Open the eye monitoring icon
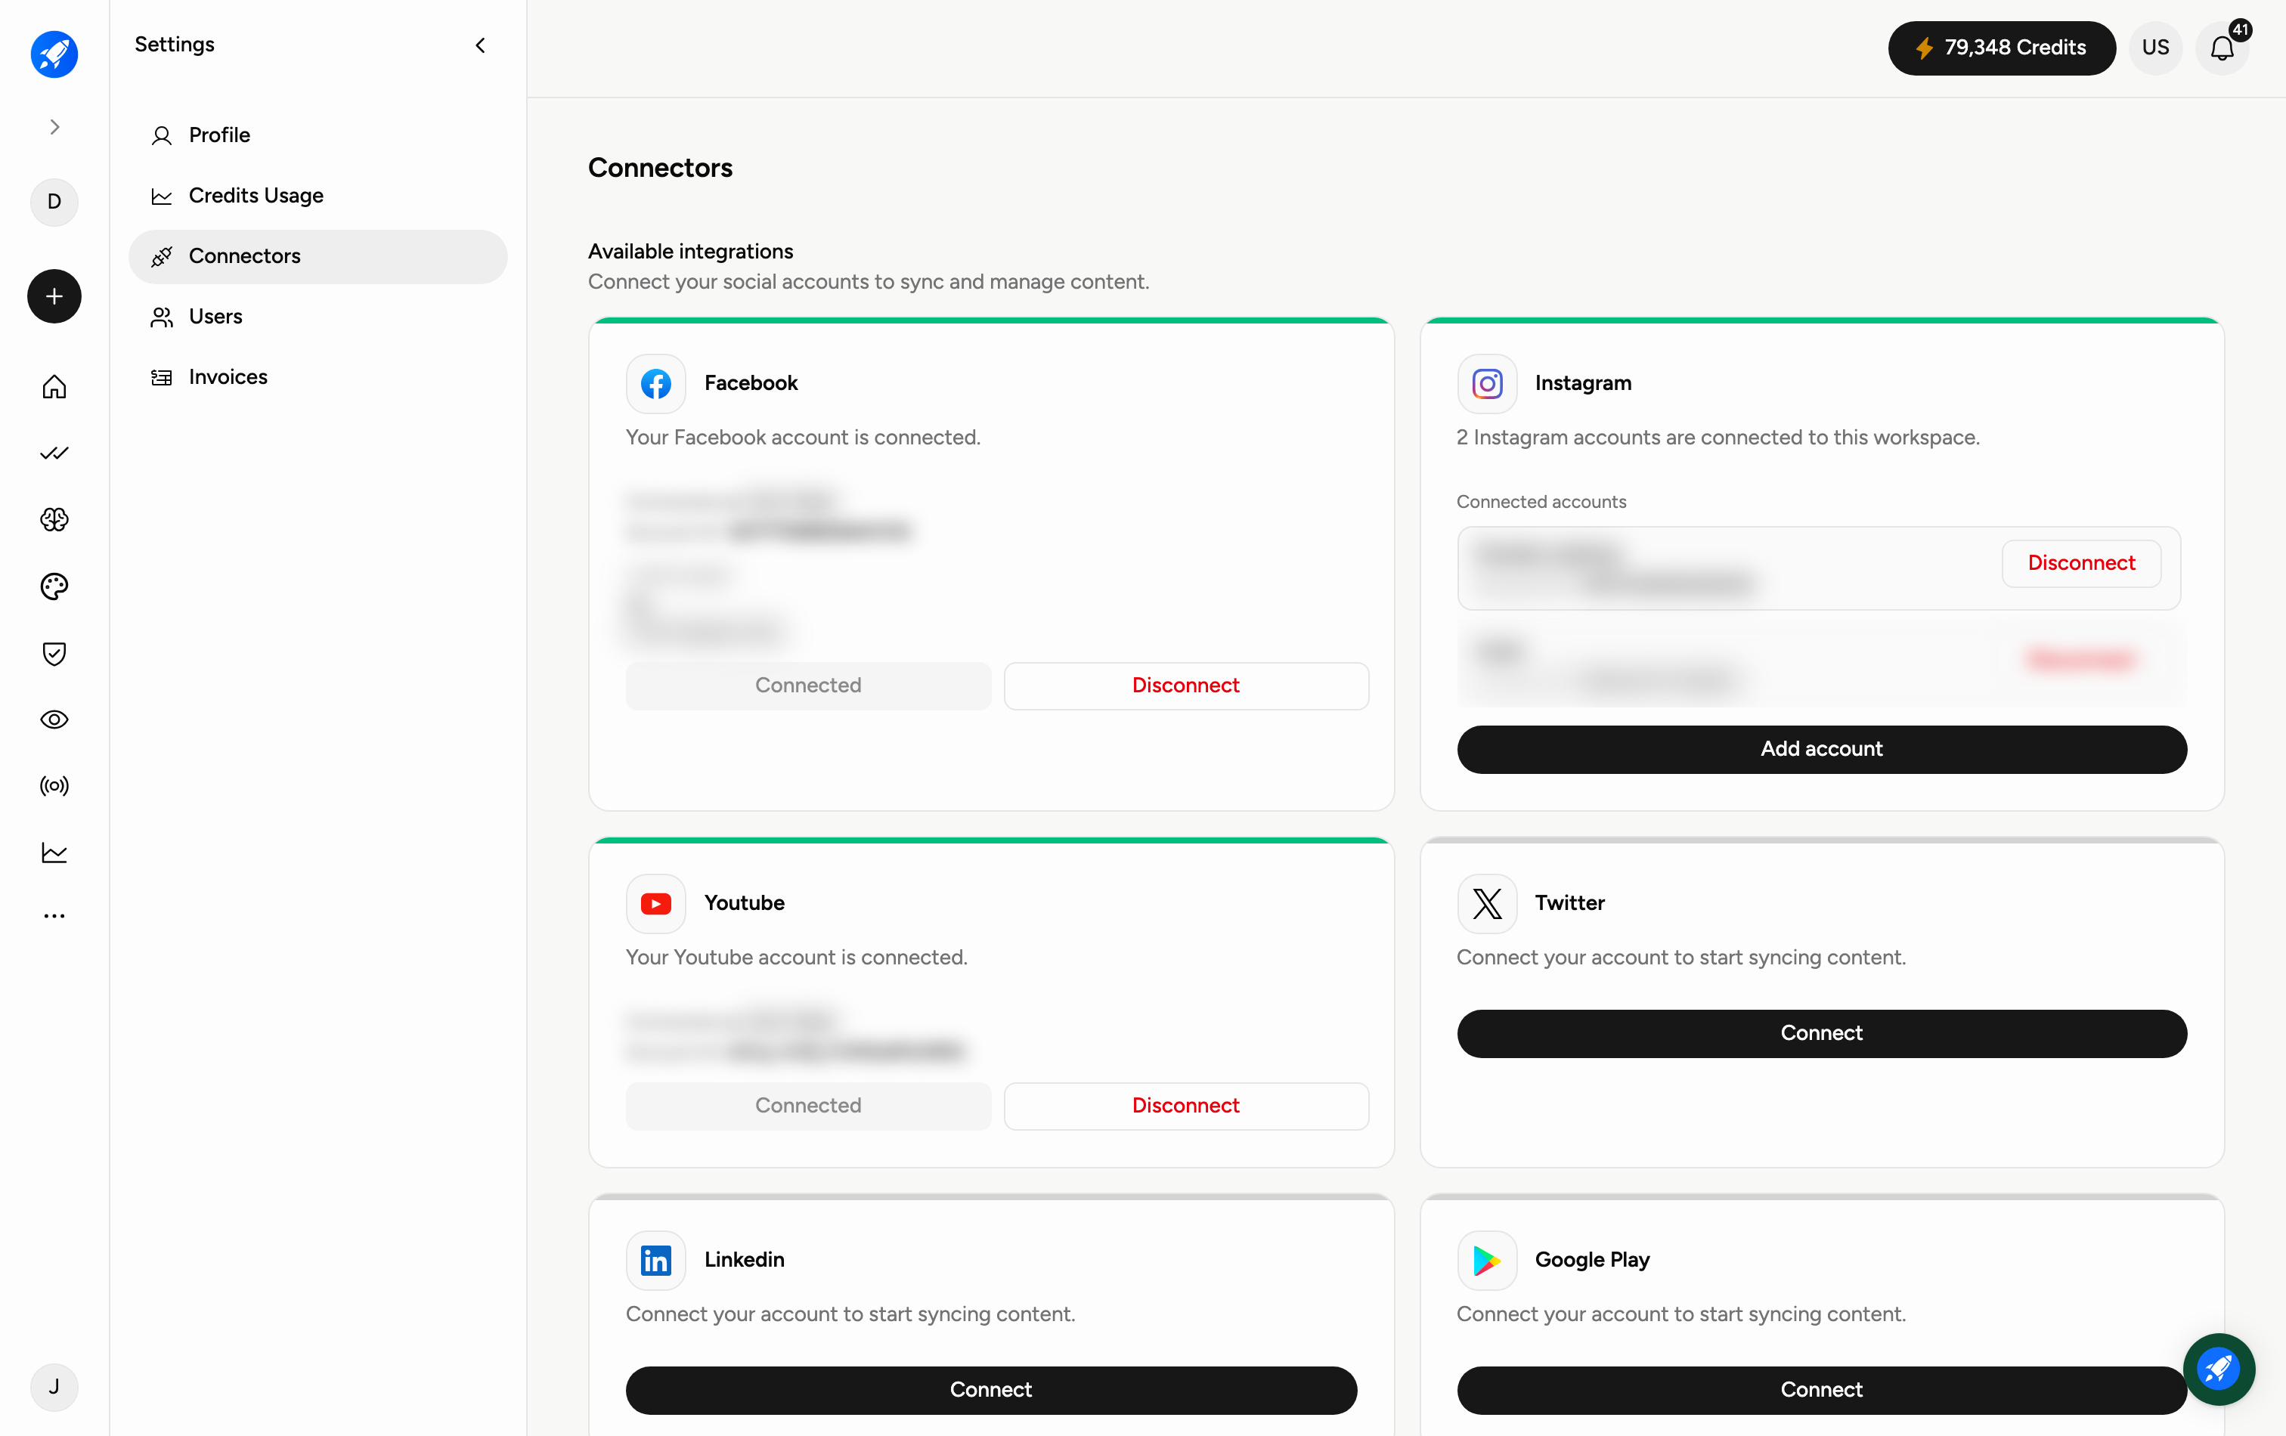Screen dimensions: 2286x1436 pos(54,720)
